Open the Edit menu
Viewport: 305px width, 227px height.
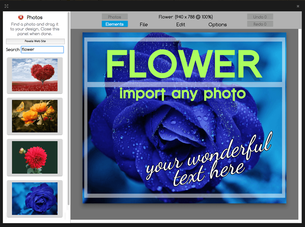pos(181,25)
